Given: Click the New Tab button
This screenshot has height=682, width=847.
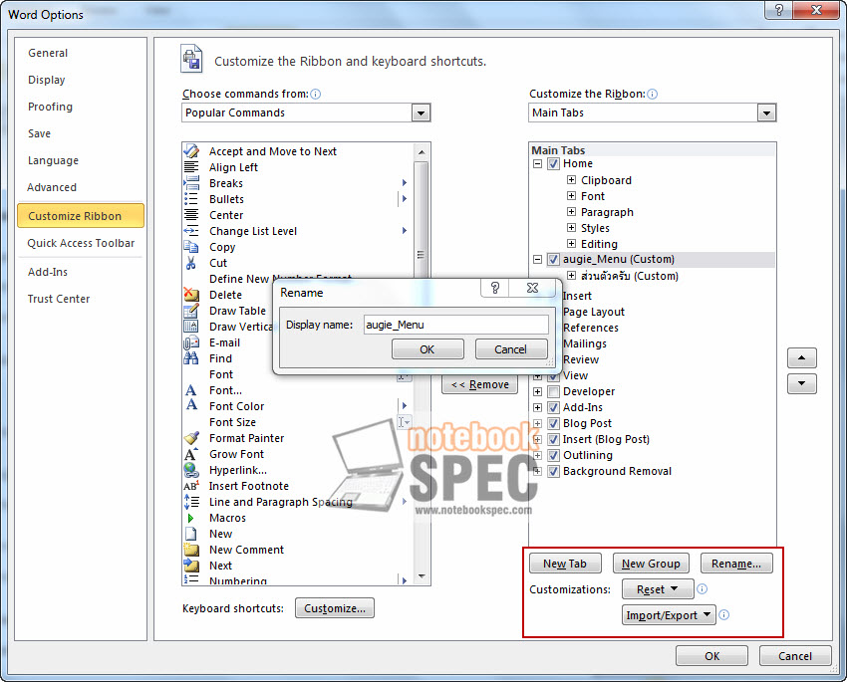Looking at the screenshot, I should point(565,563).
